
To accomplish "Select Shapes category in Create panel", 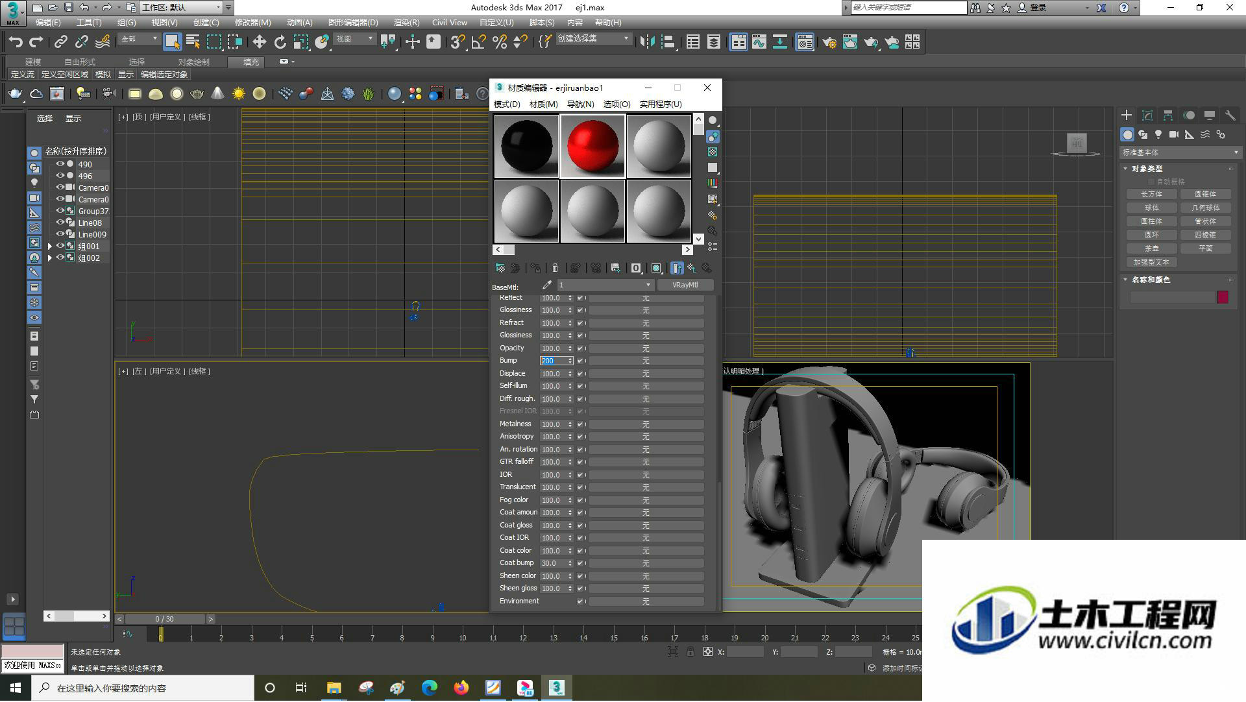I will pos(1143,134).
